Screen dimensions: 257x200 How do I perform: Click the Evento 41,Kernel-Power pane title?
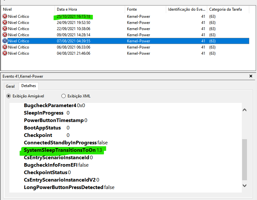(23, 76)
